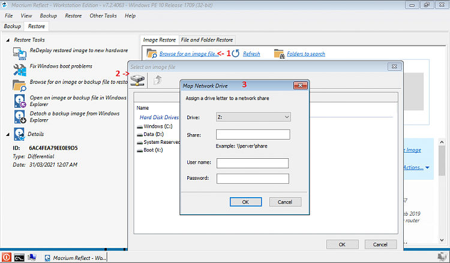Click the Macrium Reflect taskbar button

(x=75, y=258)
